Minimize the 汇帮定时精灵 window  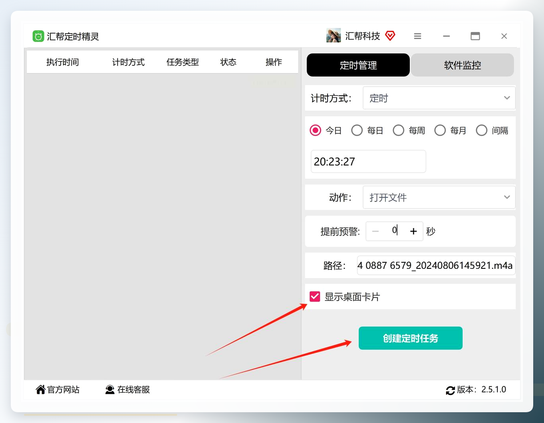[x=447, y=36]
